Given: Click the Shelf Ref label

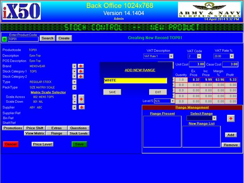Looking at the screenshot, I should tap(9, 123).
